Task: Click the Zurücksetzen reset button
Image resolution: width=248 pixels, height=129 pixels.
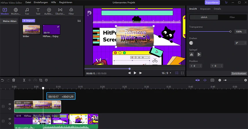Action: (x=239, y=73)
